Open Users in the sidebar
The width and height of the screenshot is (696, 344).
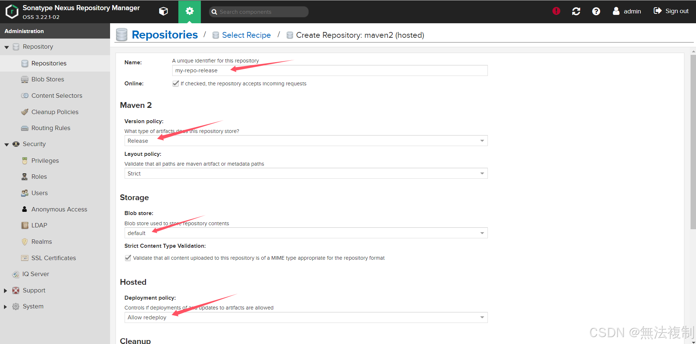(40, 193)
